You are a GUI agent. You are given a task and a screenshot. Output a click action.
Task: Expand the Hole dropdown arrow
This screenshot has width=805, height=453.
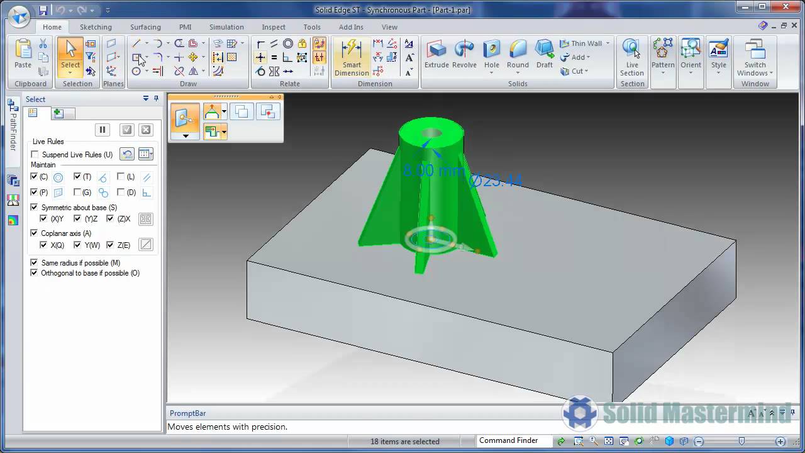(492, 74)
